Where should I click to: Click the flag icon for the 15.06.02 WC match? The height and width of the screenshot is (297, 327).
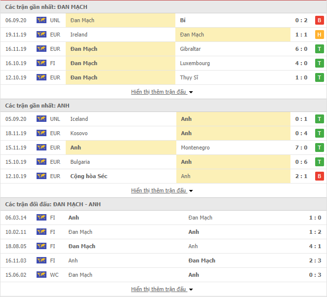[41, 275]
